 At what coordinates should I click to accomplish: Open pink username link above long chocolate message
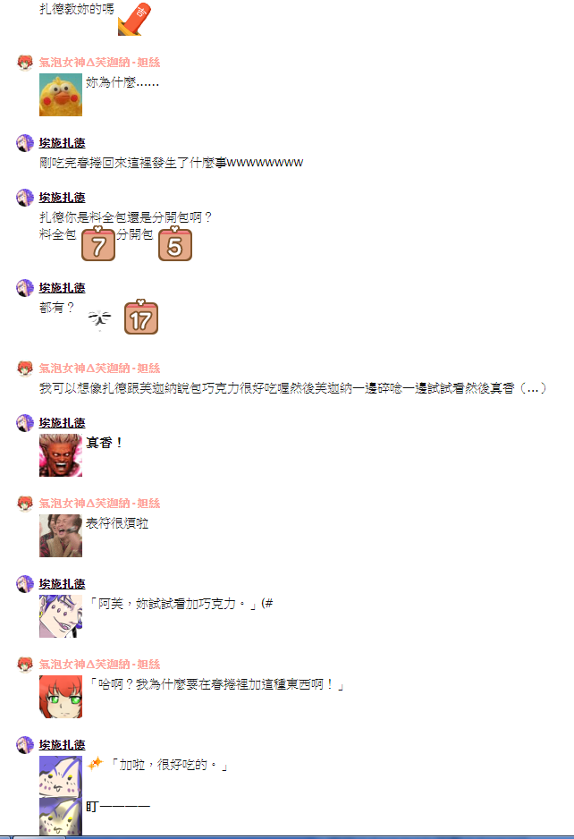tap(99, 369)
